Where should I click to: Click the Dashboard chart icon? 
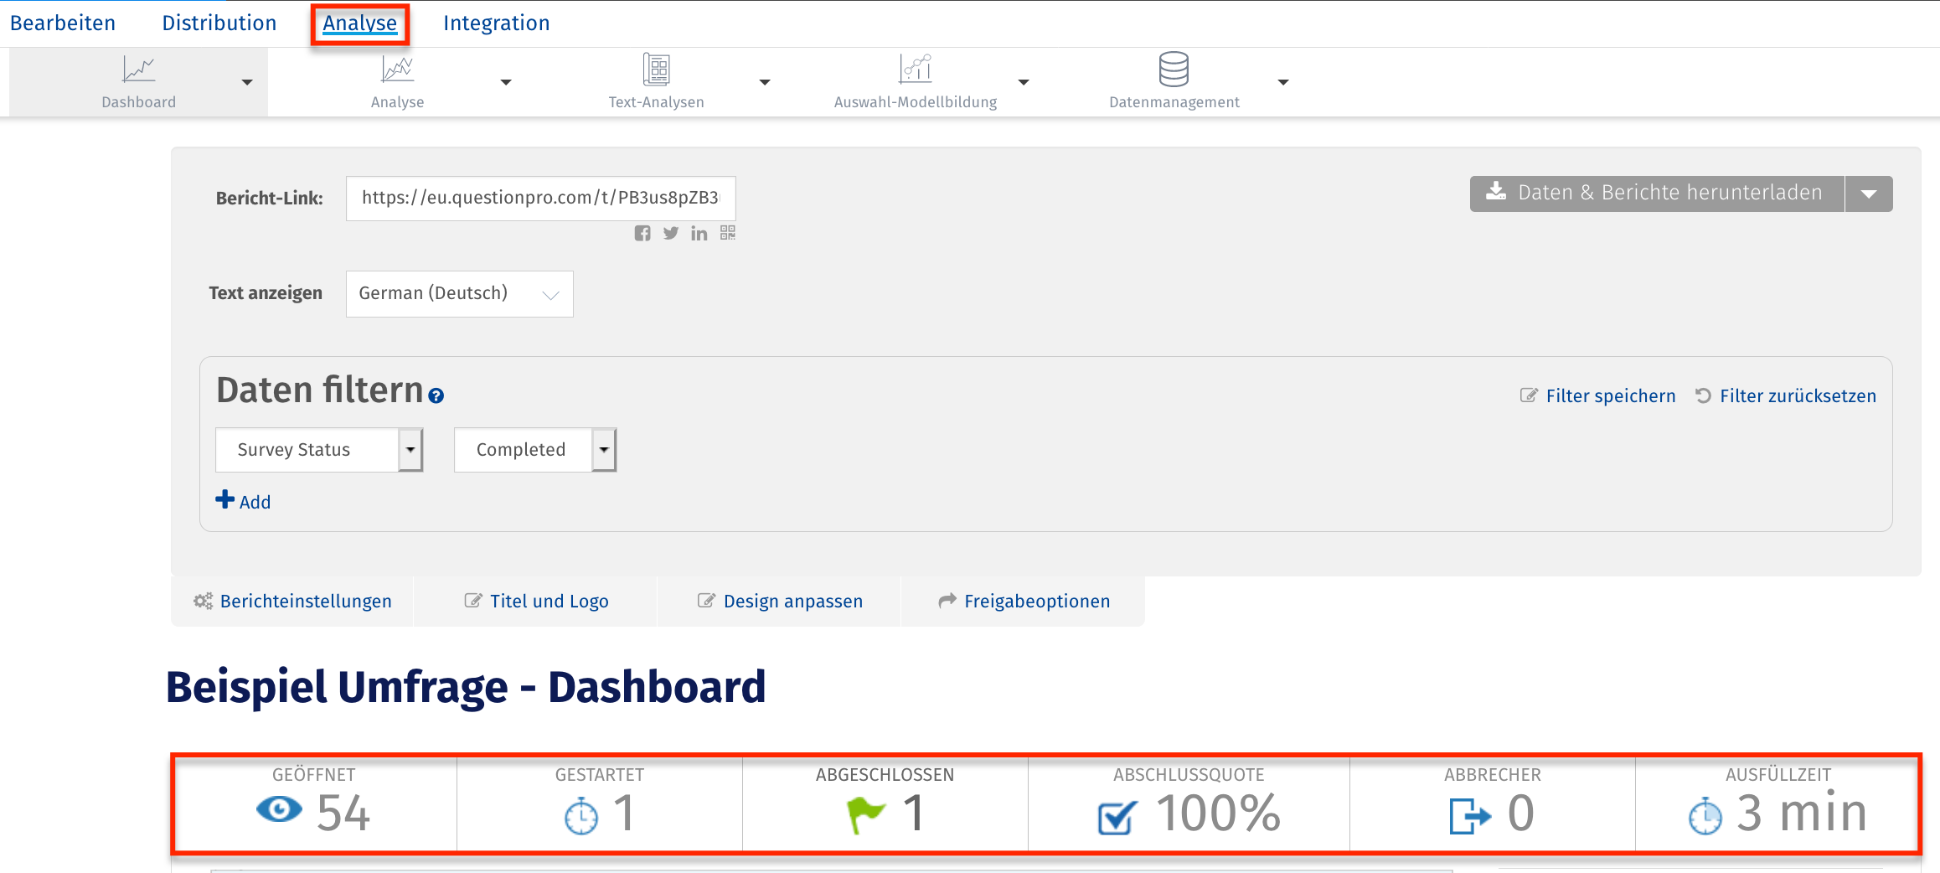click(x=138, y=70)
